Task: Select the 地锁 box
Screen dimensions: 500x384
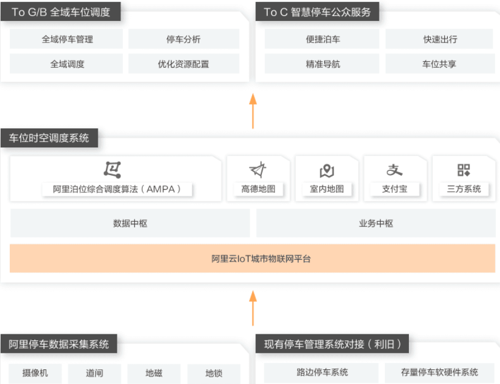Action: [x=213, y=373]
